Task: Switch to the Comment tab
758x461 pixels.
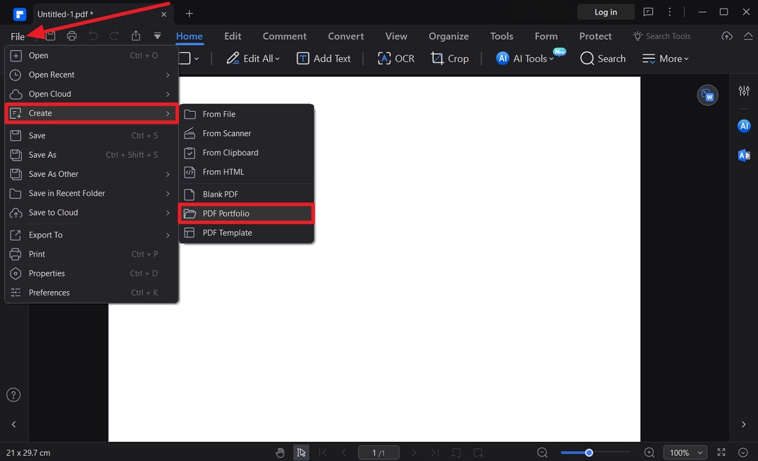Action: tap(285, 36)
